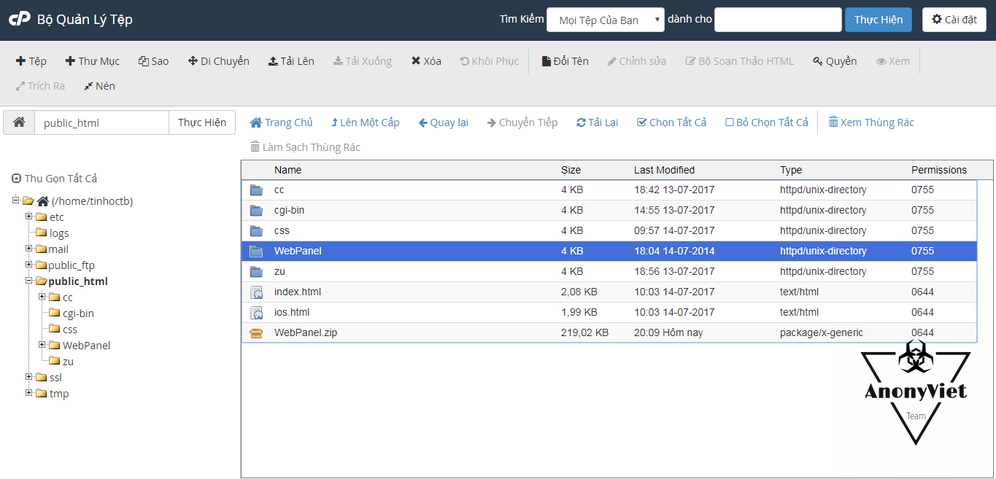The image size is (996, 479).
Task: Copy files using the Sao toolbar icon
Action: click(153, 61)
